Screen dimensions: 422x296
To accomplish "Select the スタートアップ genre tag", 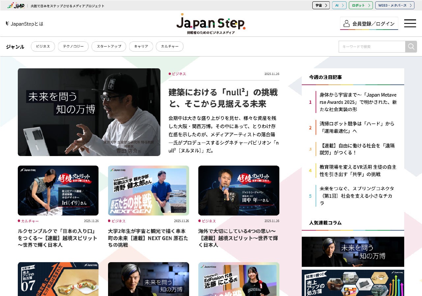I will pos(109,47).
